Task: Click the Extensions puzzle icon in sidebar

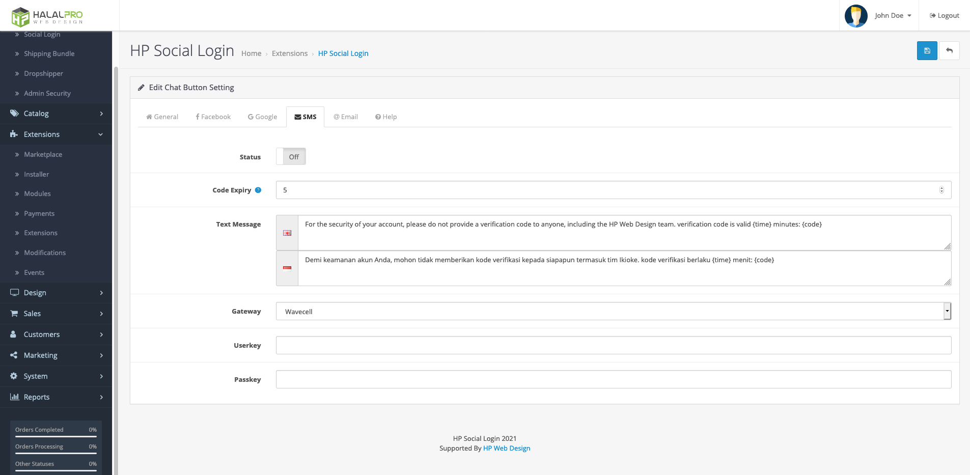Action: pos(14,134)
